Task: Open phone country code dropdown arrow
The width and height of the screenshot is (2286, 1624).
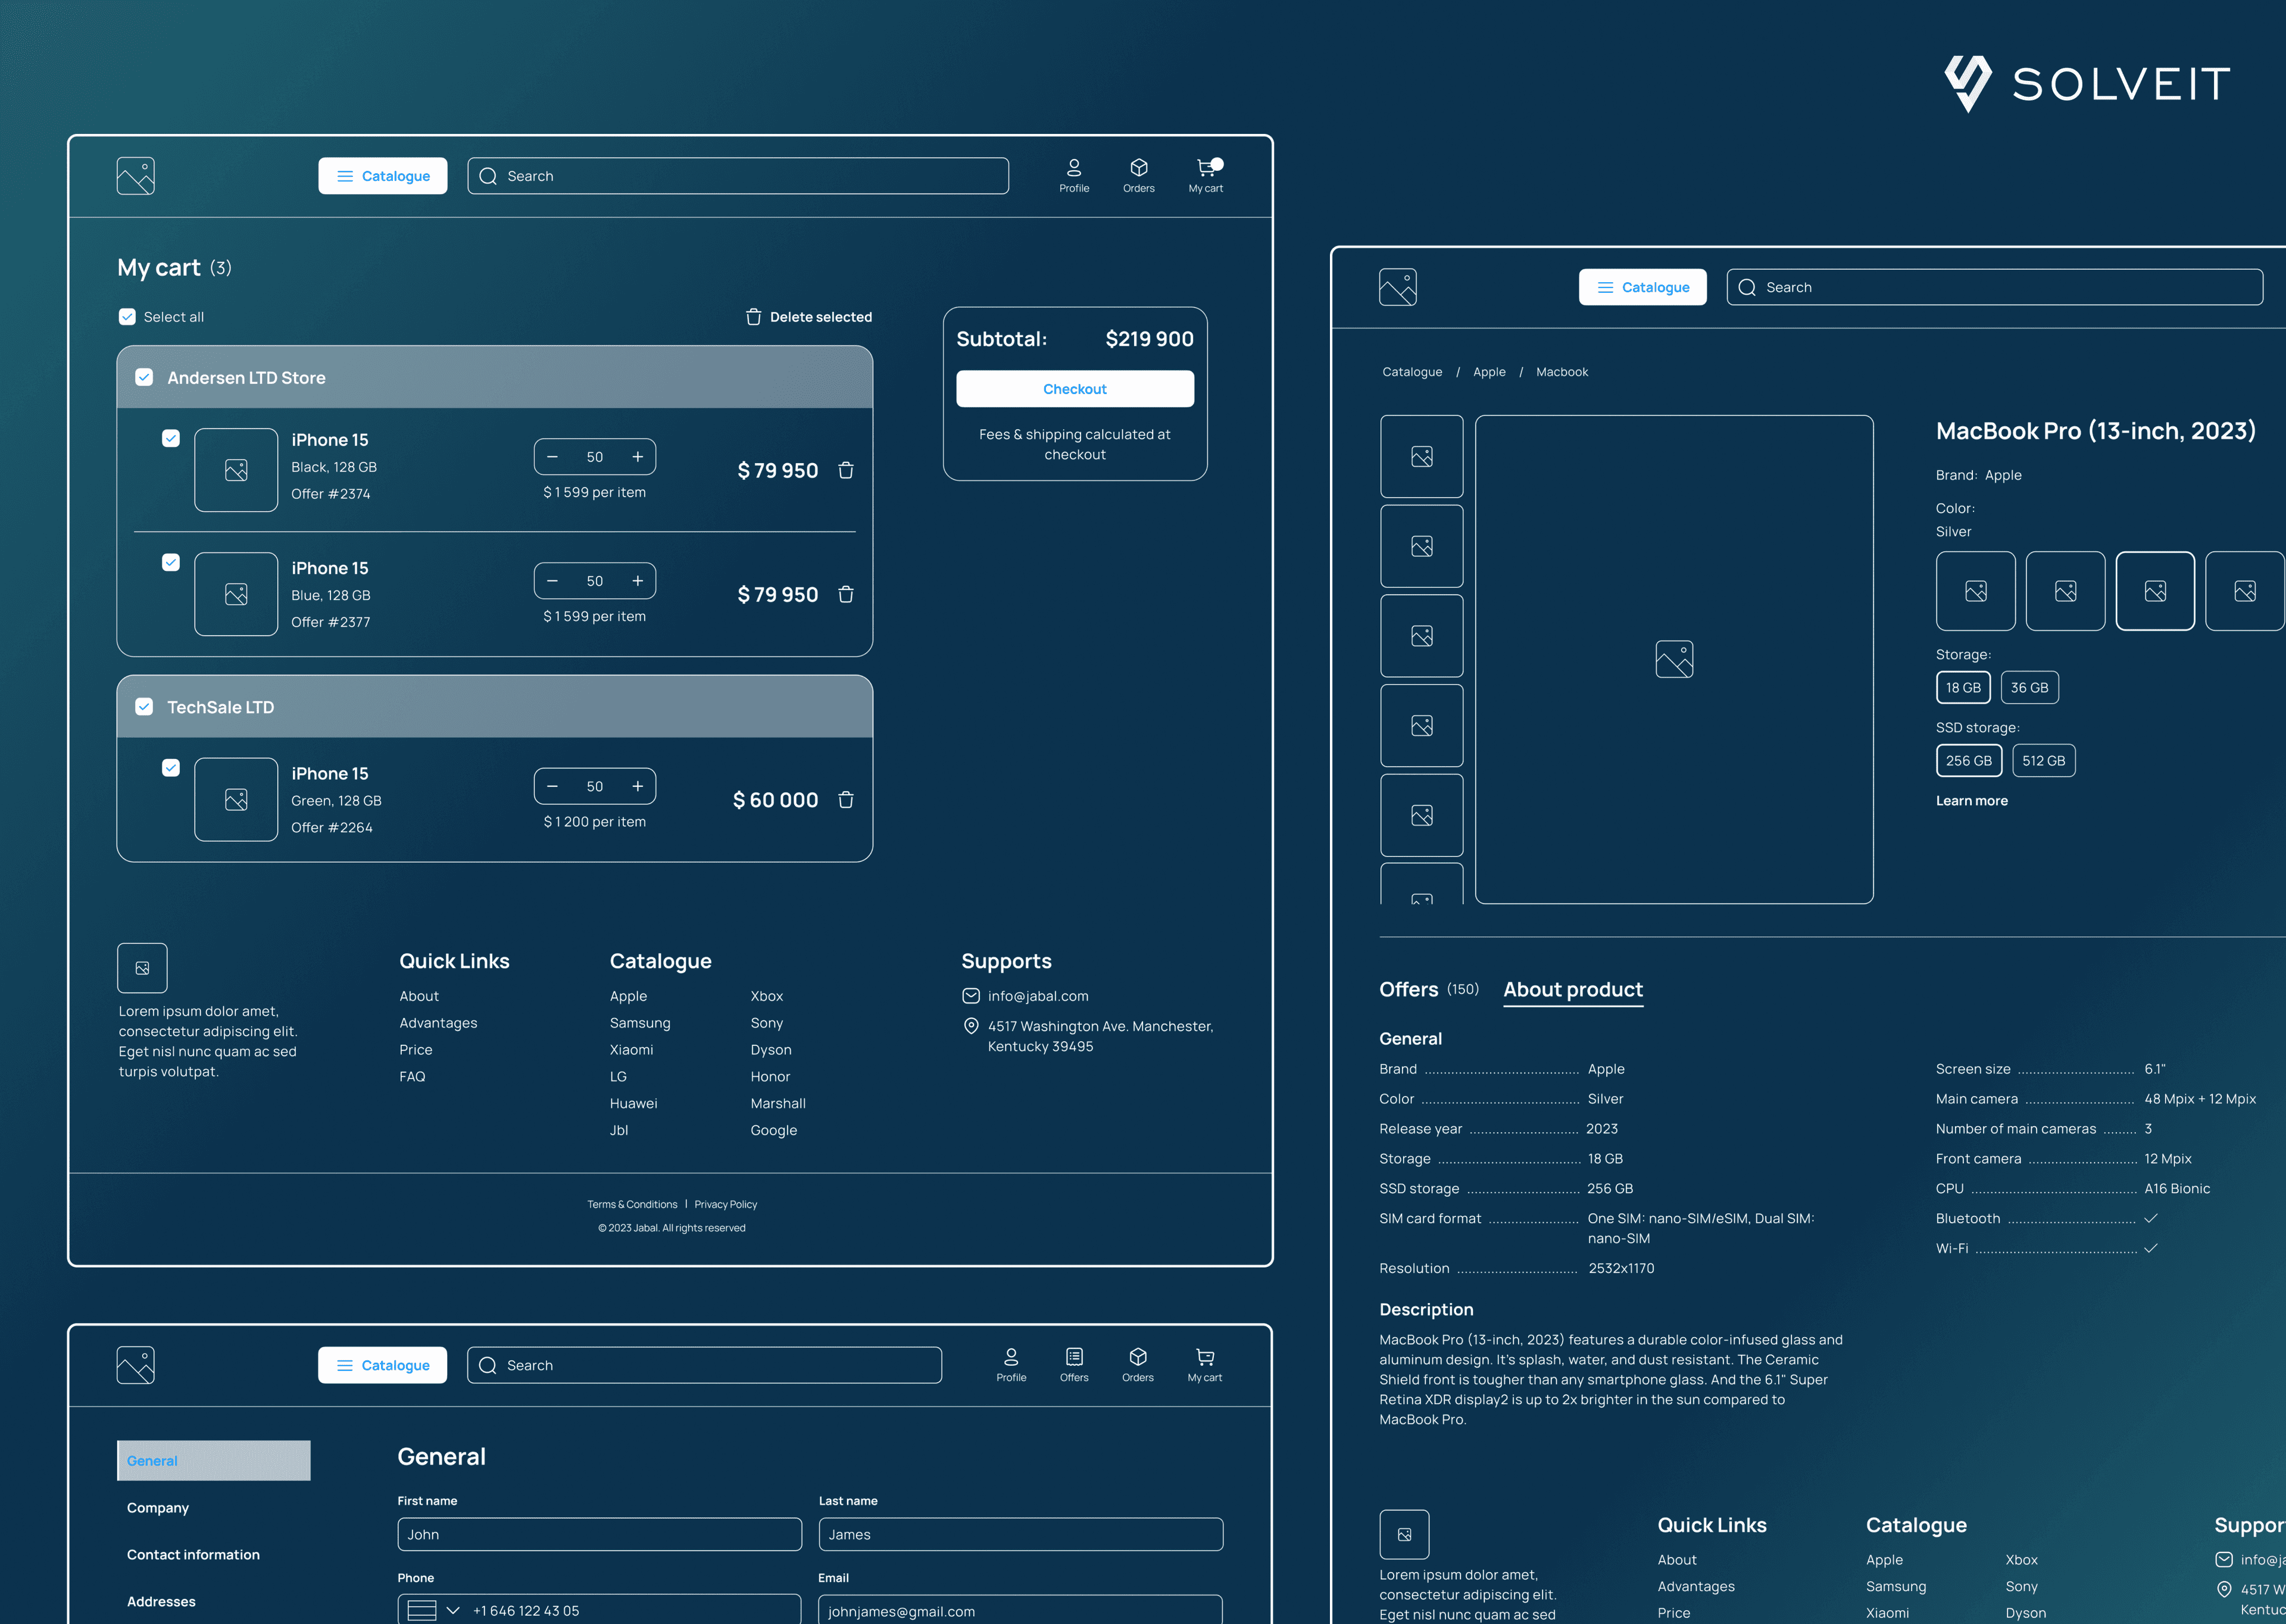Action: (x=453, y=1610)
